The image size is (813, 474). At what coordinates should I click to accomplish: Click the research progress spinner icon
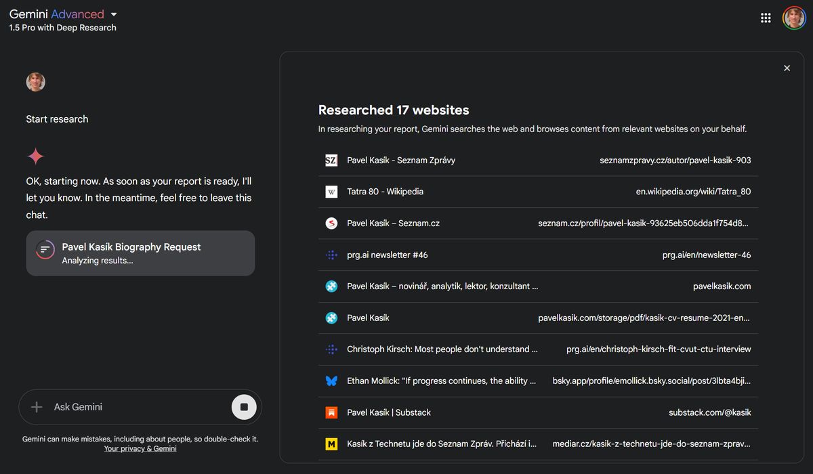(45, 249)
